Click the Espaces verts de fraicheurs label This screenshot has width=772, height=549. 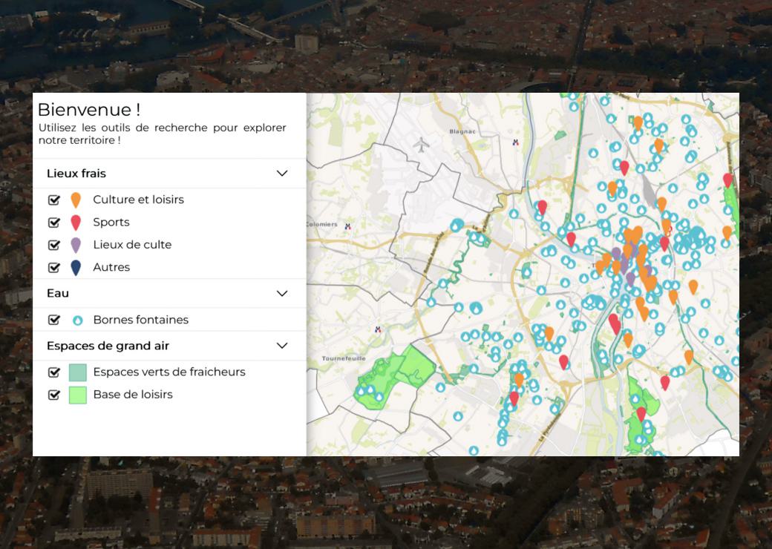tap(169, 372)
